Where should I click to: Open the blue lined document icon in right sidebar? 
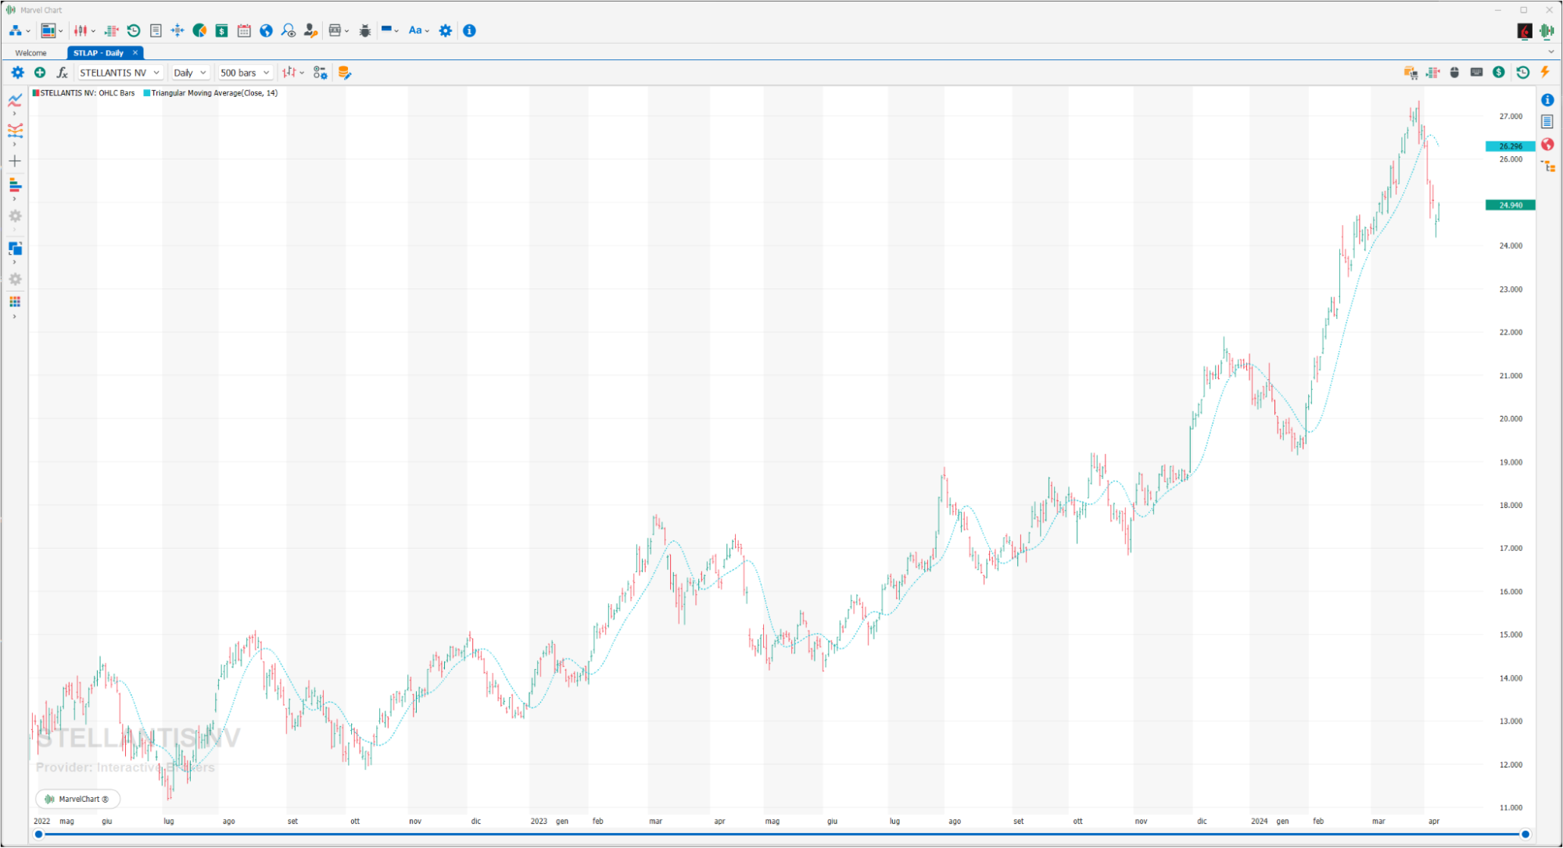click(x=1547, y=122)
